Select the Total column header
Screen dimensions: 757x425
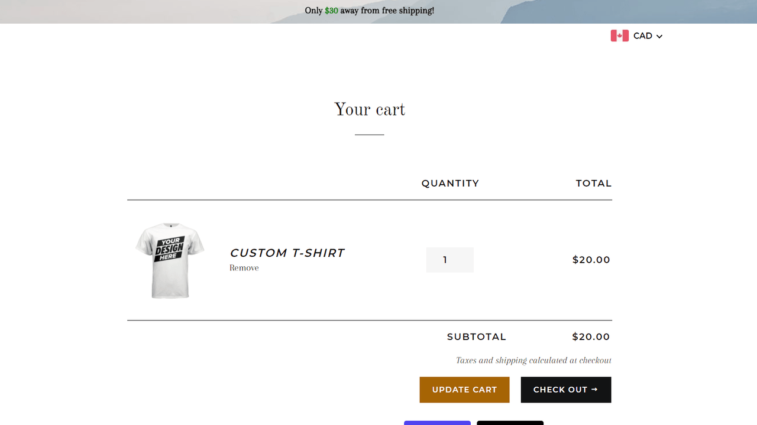point(594,184)
